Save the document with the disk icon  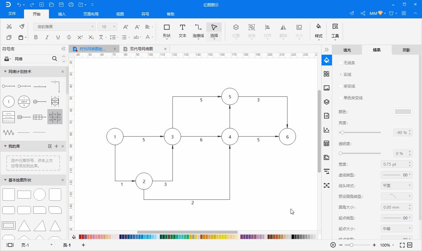(61, 5)
